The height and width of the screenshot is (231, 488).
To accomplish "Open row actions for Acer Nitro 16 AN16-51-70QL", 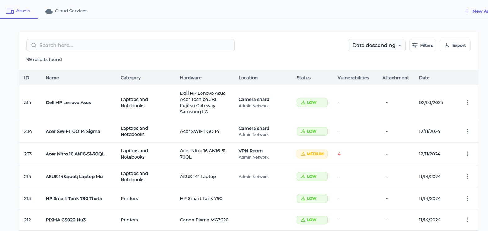I will click(x=467, y=154).
